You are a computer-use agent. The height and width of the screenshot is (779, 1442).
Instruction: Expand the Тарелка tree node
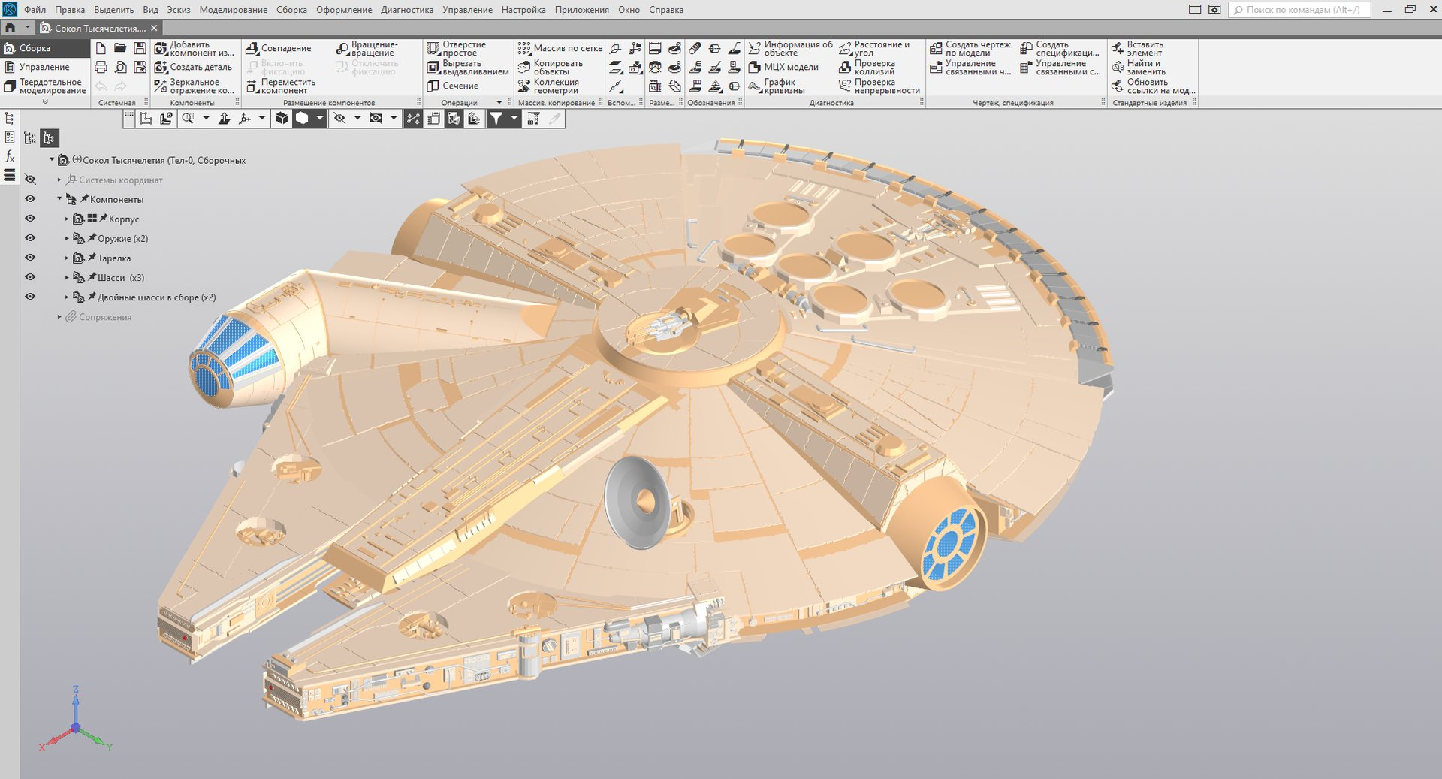pos(66,258)
